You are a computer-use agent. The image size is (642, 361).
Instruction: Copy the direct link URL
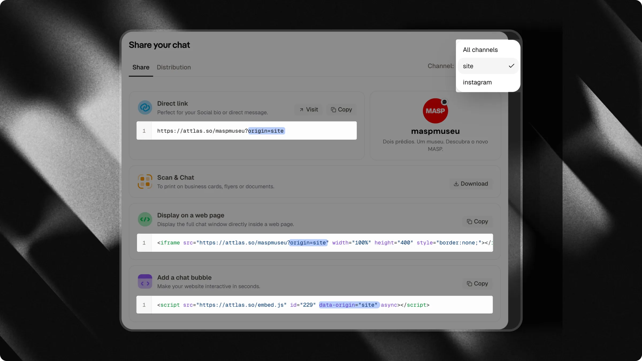coord(341,110)
